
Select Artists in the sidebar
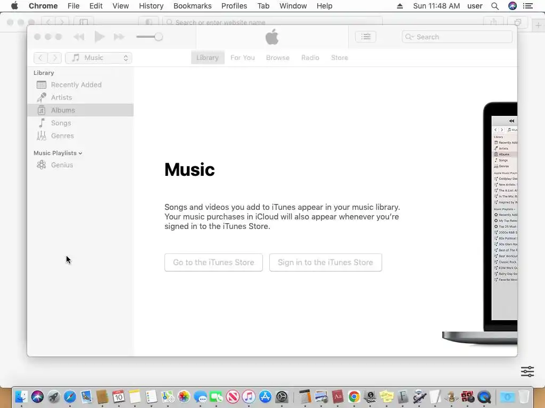click(x=80, y=98)
